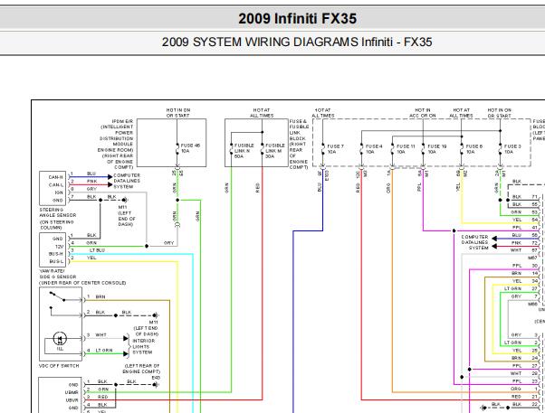Click the 'WHT' label on VDC switch pin 3
Viewport: 545px width, 413px height.
coord(100,335)
